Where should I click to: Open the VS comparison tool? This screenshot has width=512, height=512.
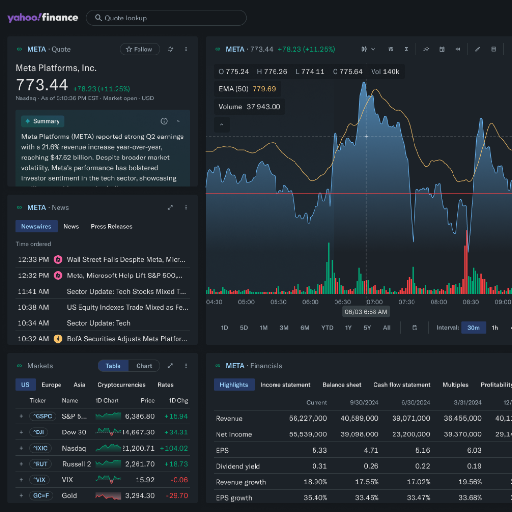click(x=390, y=49)
